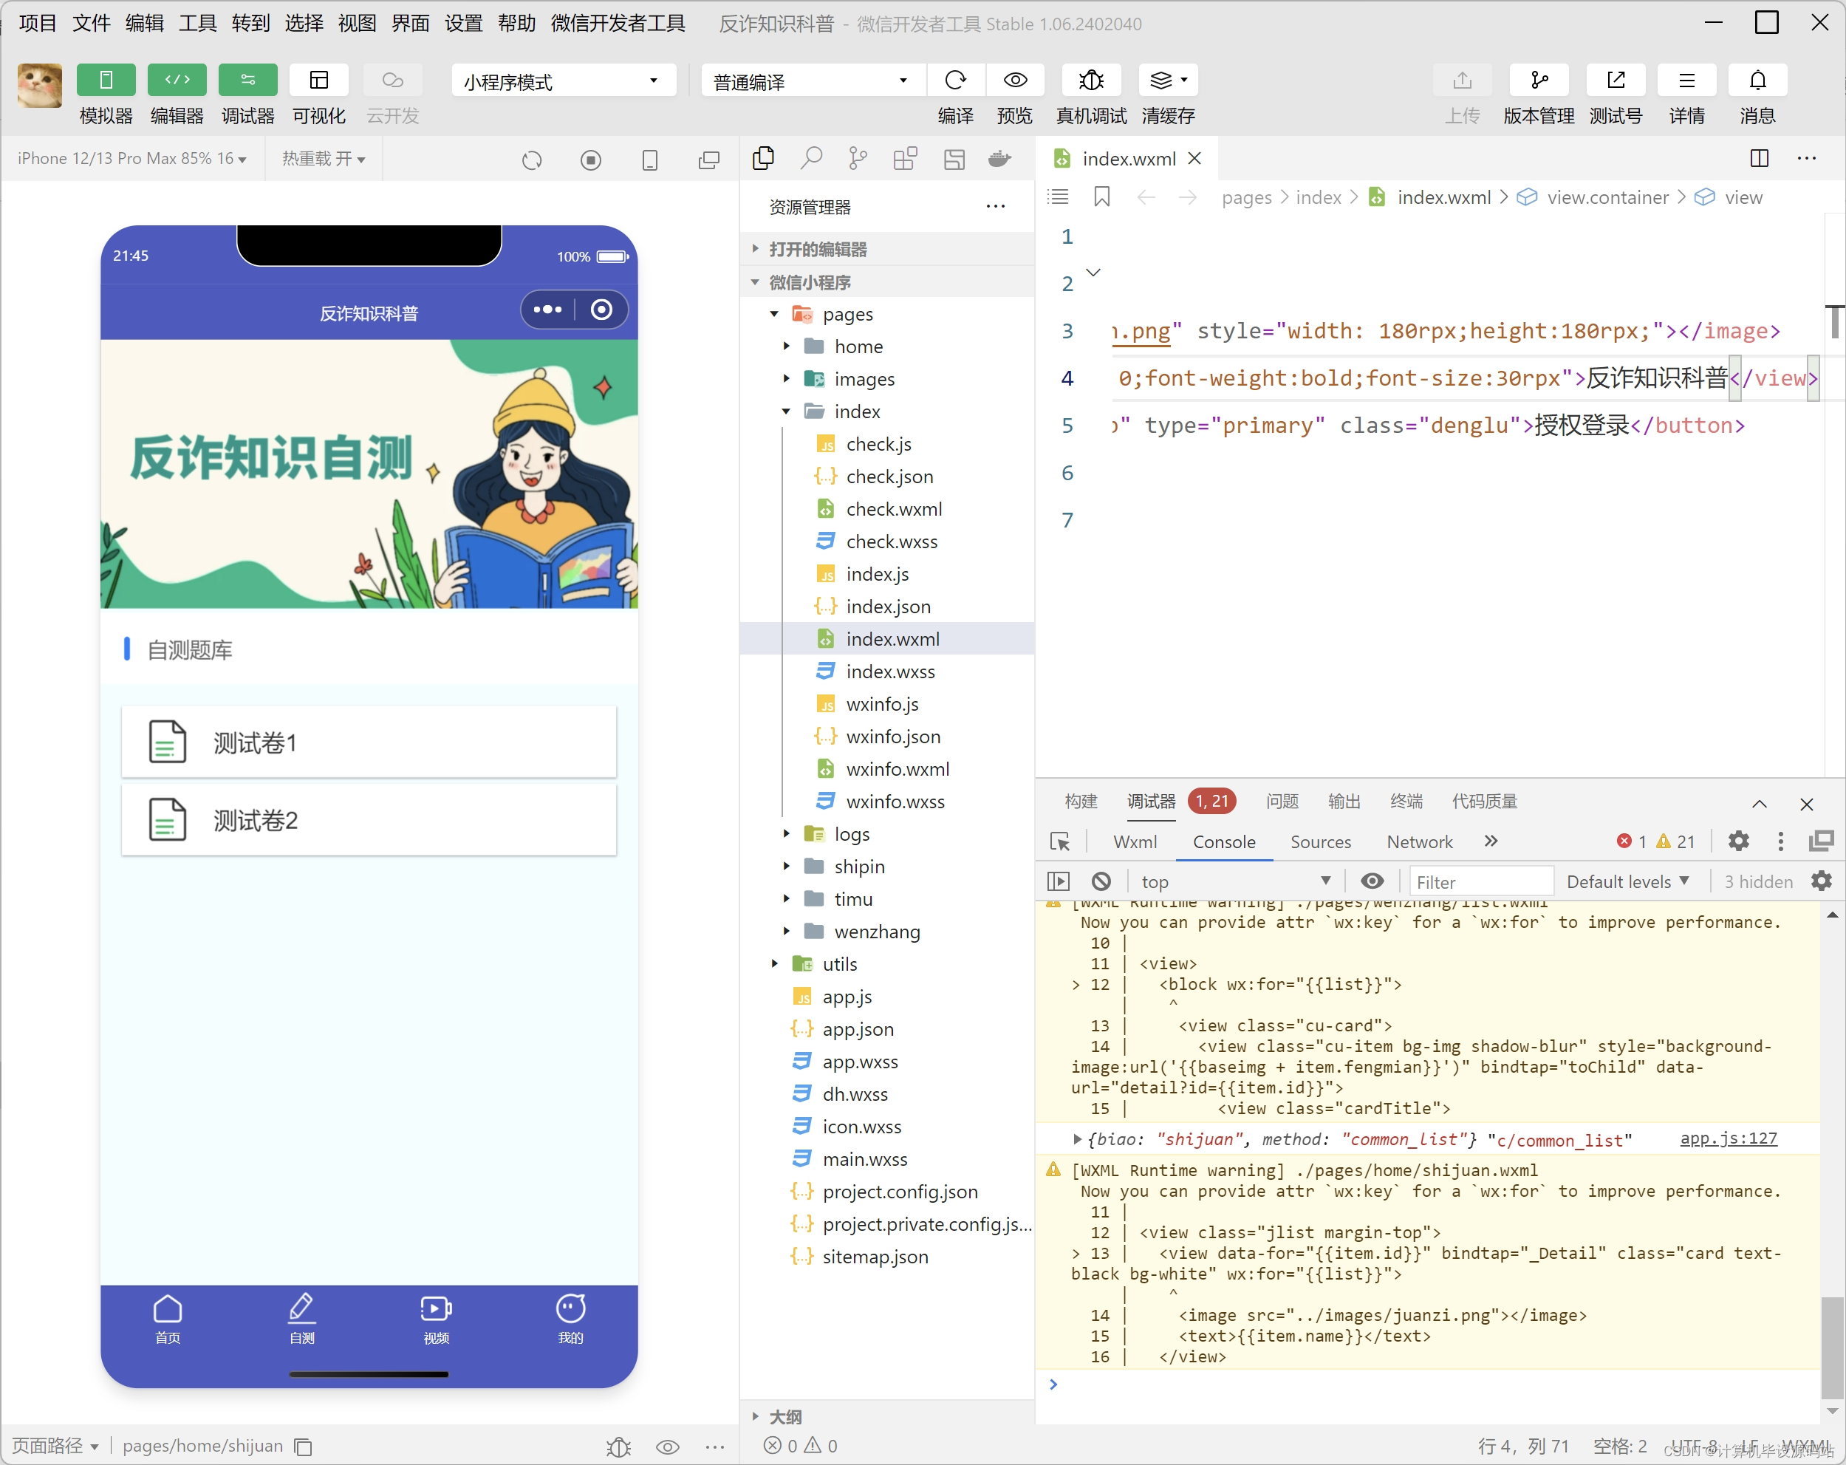Screen dimensions: 1846x1465
Task: Click the console Filter input field
Action: tap(1480, 881)
